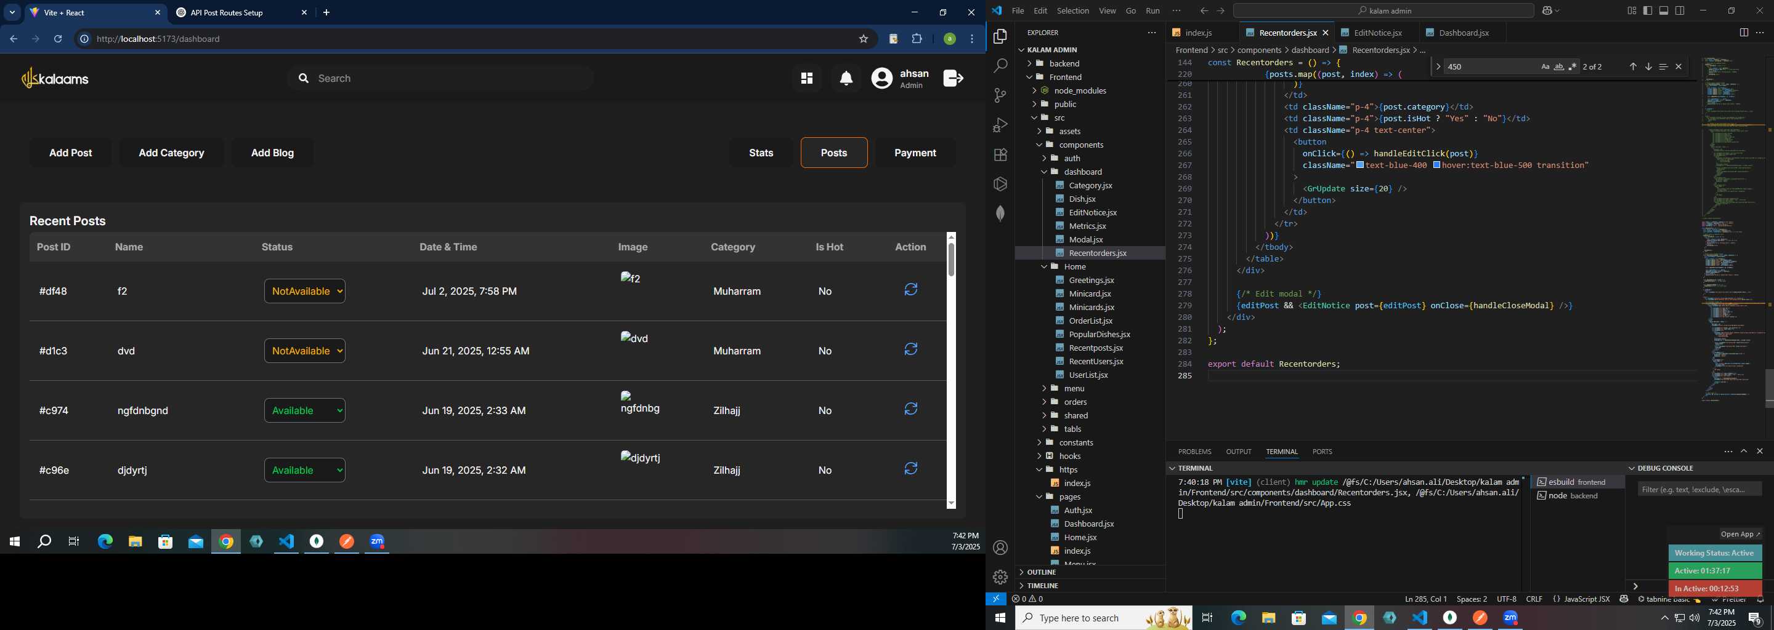The height and width of the screenshot is (630, 1774).
Task: Click the text-blue-400 color swatch in code
Action: tap(1359, 165)
